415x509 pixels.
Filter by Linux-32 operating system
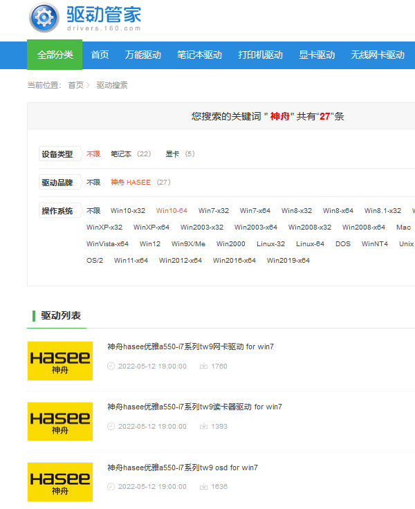[x=271, y=244]
